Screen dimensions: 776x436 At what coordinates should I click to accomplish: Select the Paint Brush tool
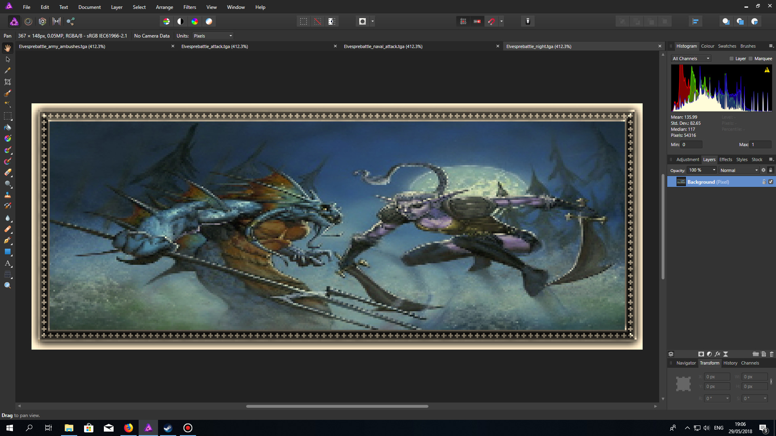pos(8,150)
